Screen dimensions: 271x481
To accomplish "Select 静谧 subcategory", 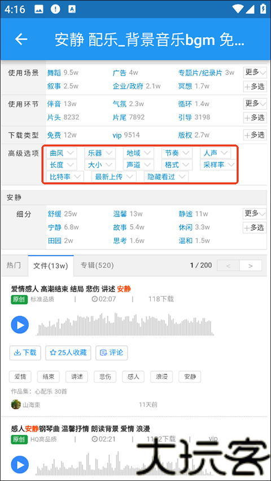I will tap(186, 214).
